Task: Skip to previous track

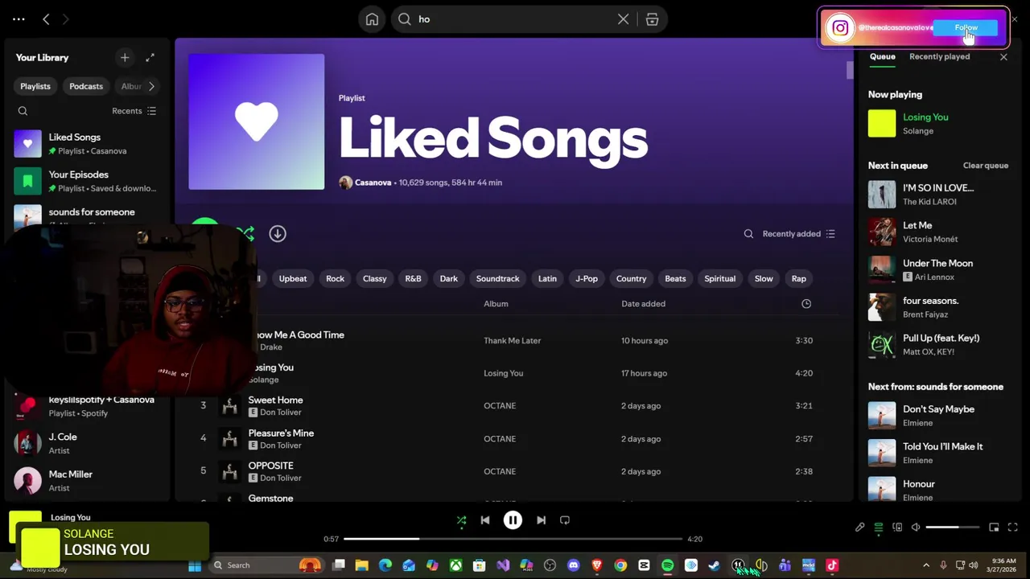Action: pos(484,520)
